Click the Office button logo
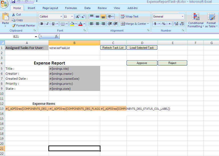 coord(4,3)
